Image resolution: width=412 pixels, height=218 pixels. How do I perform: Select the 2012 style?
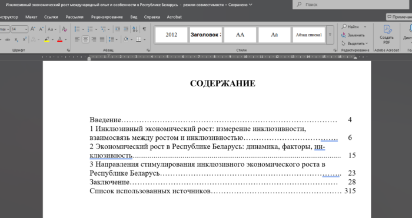(x=171, y=35)
